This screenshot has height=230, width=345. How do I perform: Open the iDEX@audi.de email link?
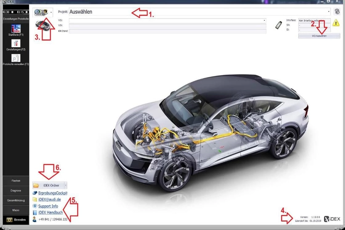[50, 199]
